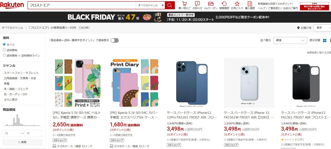
Task: Open the お知らせ notifications icon
Action: point(197,5)
